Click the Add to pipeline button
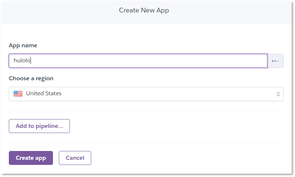 tap(39, 126)
